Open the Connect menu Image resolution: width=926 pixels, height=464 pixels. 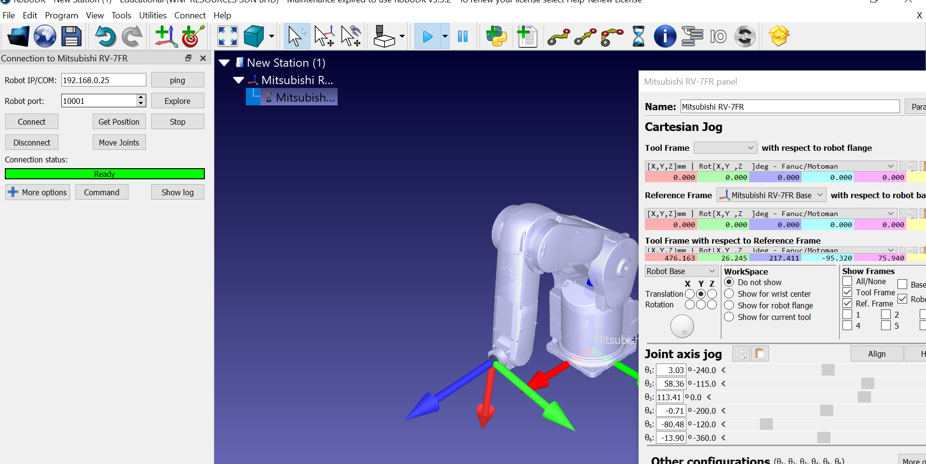click(x=190, y=15)
